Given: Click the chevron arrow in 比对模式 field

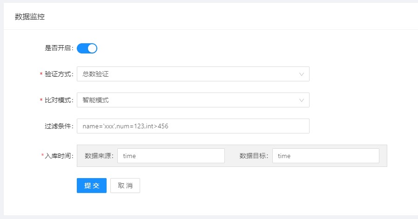Looking at the screenshot, I should tap(302, 100).
